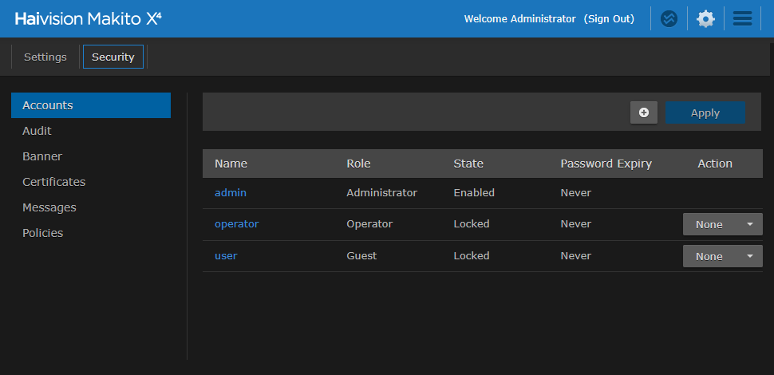The height and width of the screenshot is (375, 774).
Task: Open administration via the gear icon
Action: tap(705, 18)
